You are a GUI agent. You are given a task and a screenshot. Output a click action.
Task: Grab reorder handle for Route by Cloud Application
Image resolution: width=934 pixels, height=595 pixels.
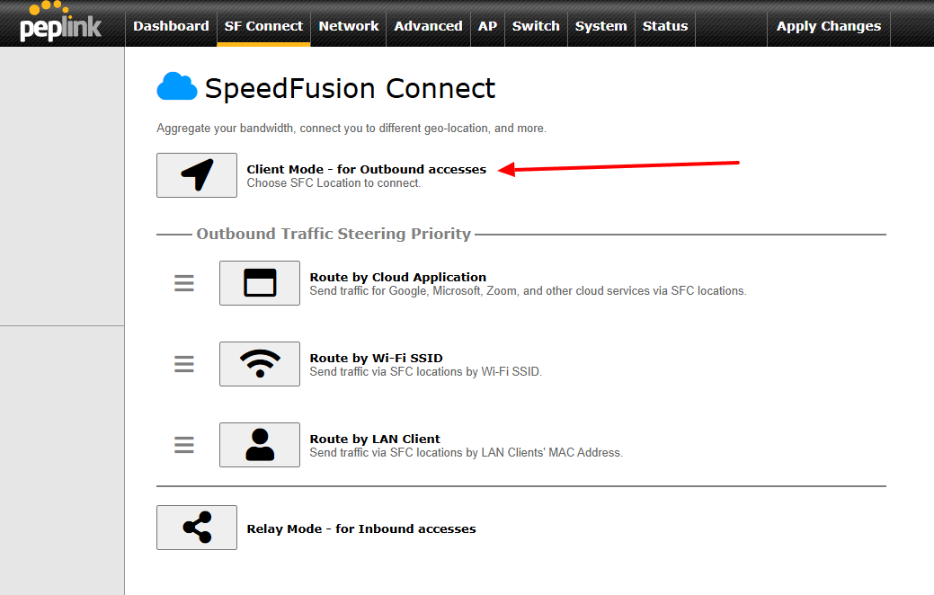point(184,283)
